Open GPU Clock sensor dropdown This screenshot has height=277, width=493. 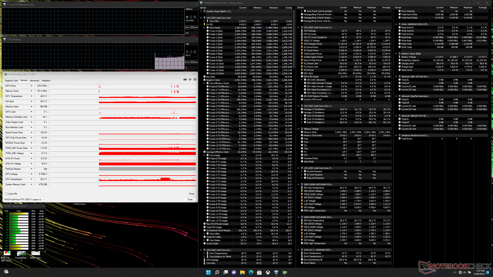click(31, 86)
